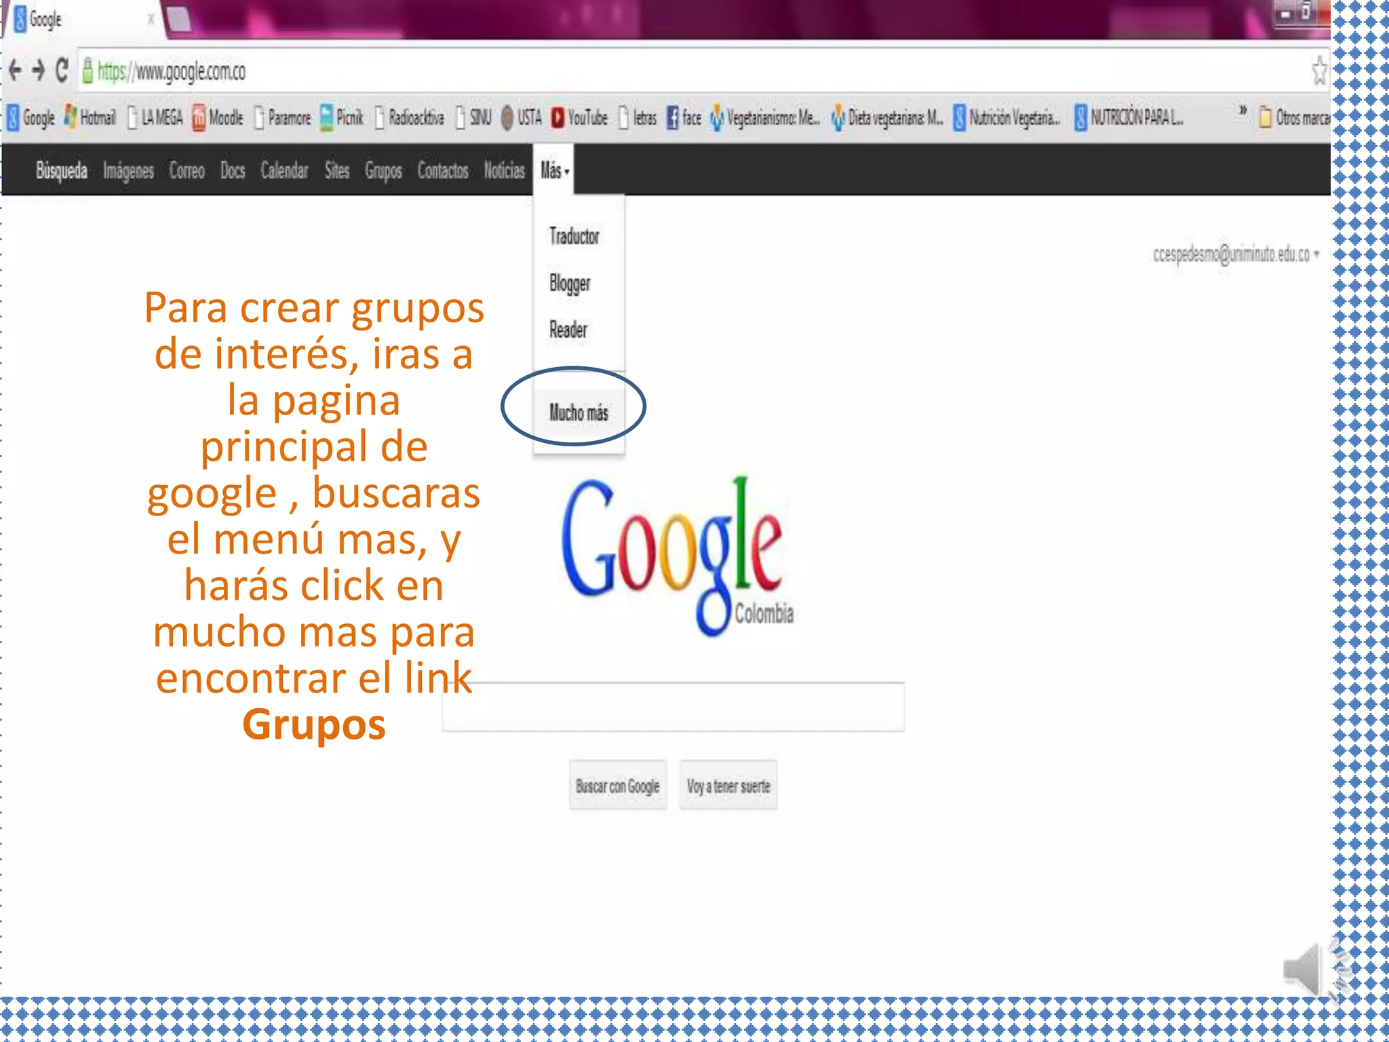Viewport: 1389px width, 1042px height.
Task: Select Blogger in the dropdown menu
Action: click(x=570, y=284)
